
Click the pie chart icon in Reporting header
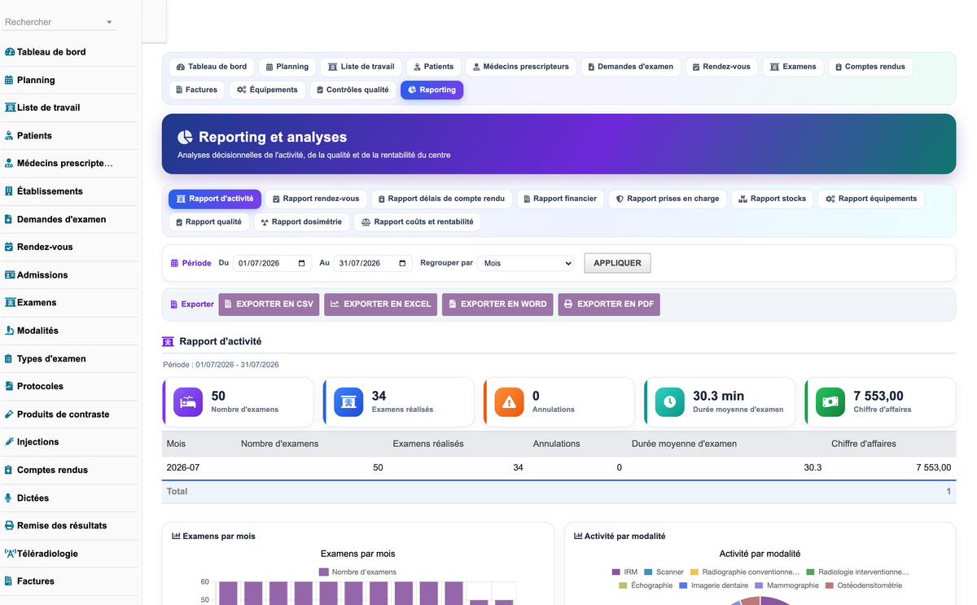pos(186,137)
